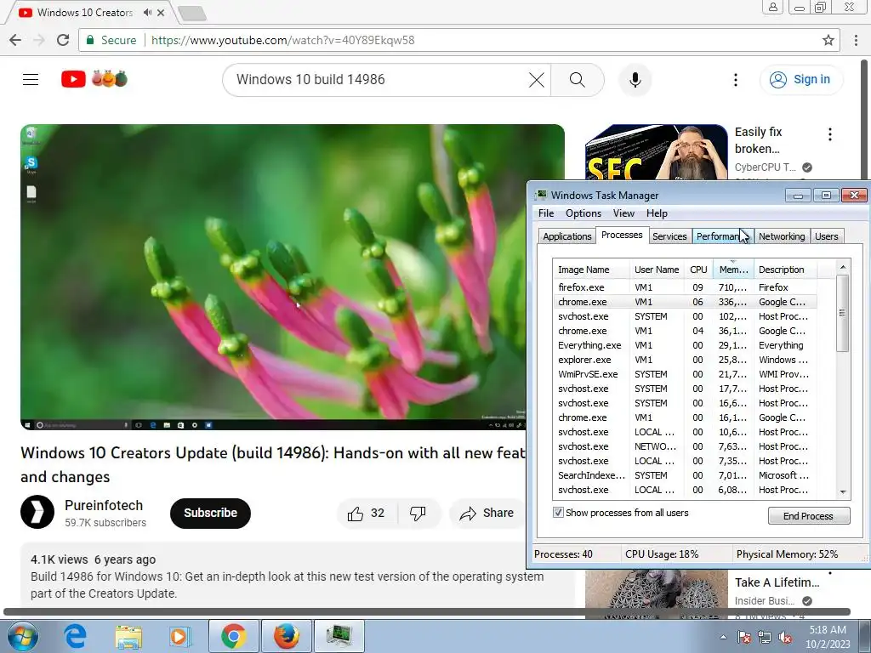This screenshot has width=871, height=653.
Task: Select SearchIndexer process row
Action: [685, 474]
